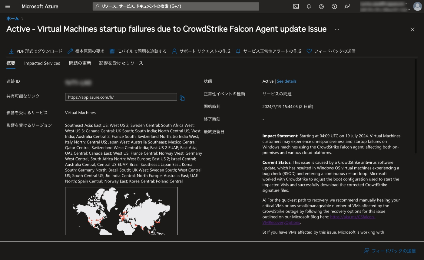The height and width of the screenshot is (260, 424).
Task: Click the Impact Statement heading
Action: point(280,136)
